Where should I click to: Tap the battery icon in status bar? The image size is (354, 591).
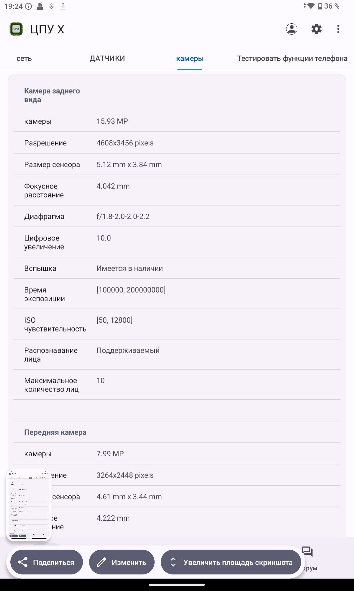pyautogui.click(x=320, y=6)
